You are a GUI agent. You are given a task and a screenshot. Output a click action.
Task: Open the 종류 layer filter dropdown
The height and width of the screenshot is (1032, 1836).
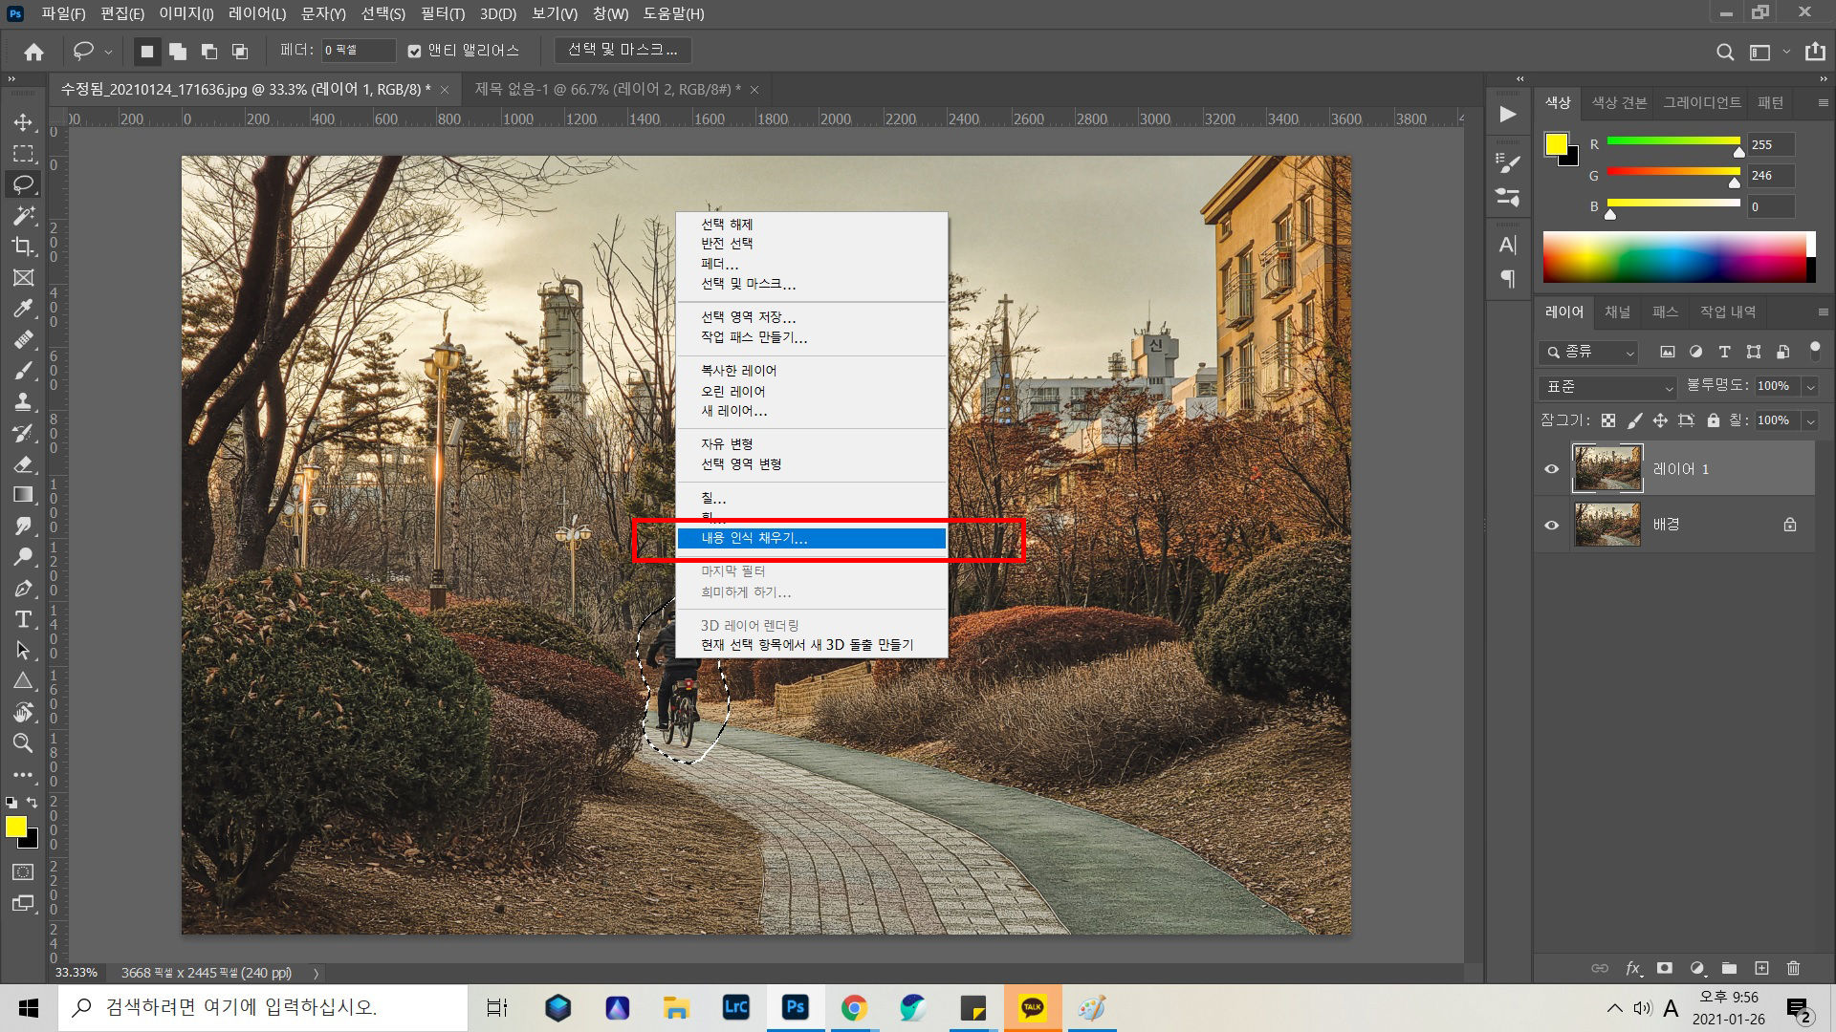click(1589, 353)
